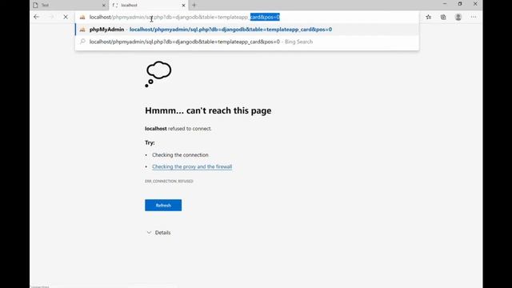Open a new tab with the plus icon

[x=194, y=5]
